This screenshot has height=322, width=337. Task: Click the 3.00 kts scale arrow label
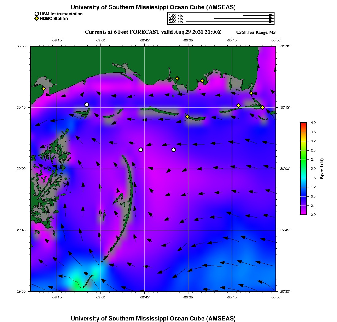click(176, 22)
